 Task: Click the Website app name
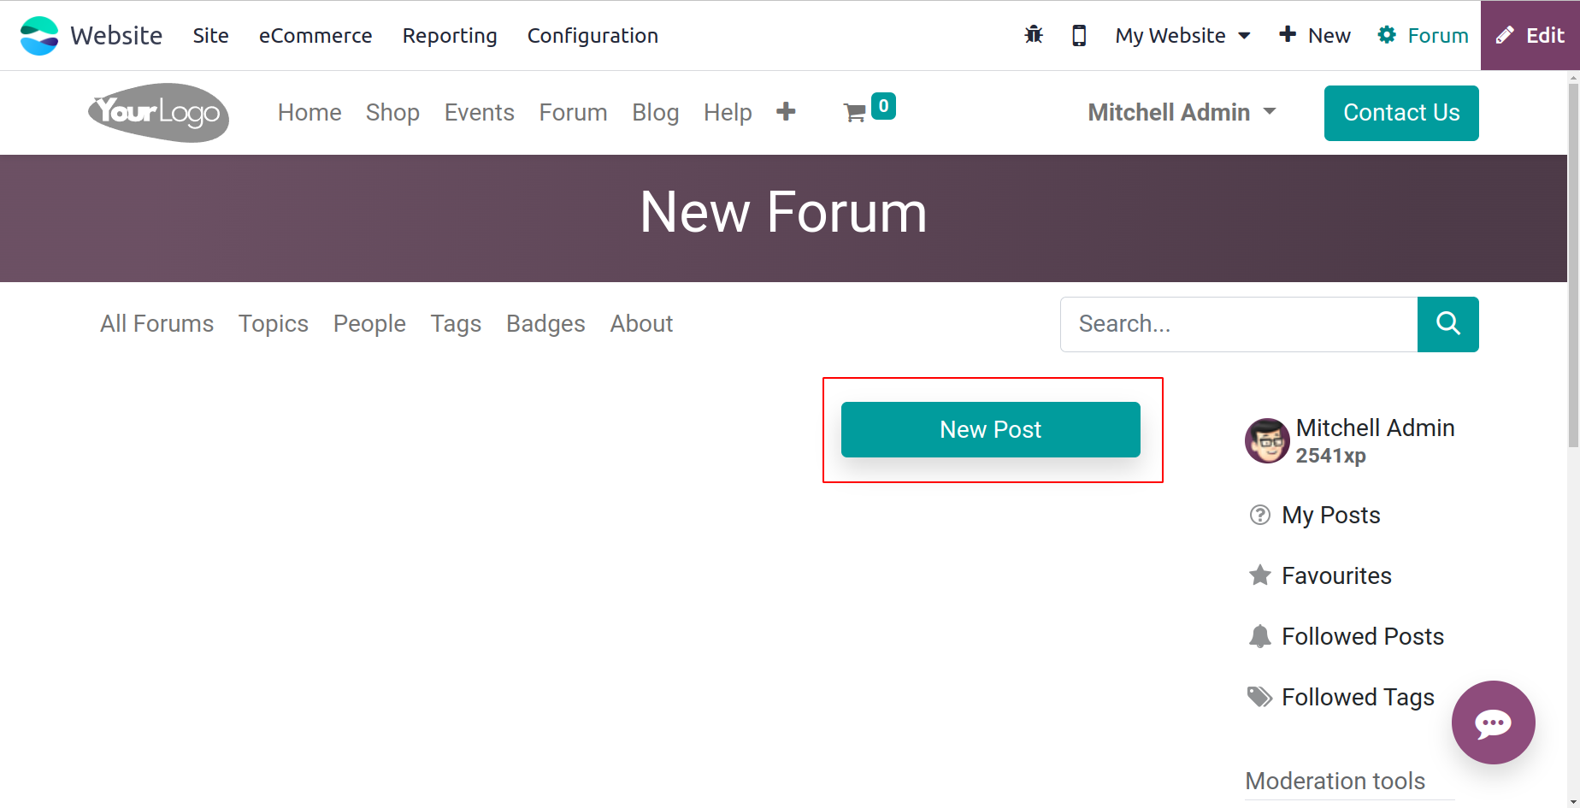coord(116,35)
